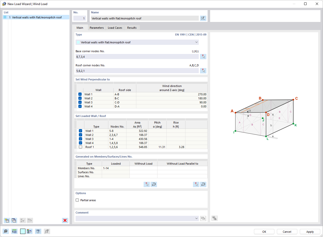Viewport: 323px width, 237px height.
Task: Uncheck loaded Wall 2 with nodes 2,3,6,7
Action: click(x=80, y=135)
